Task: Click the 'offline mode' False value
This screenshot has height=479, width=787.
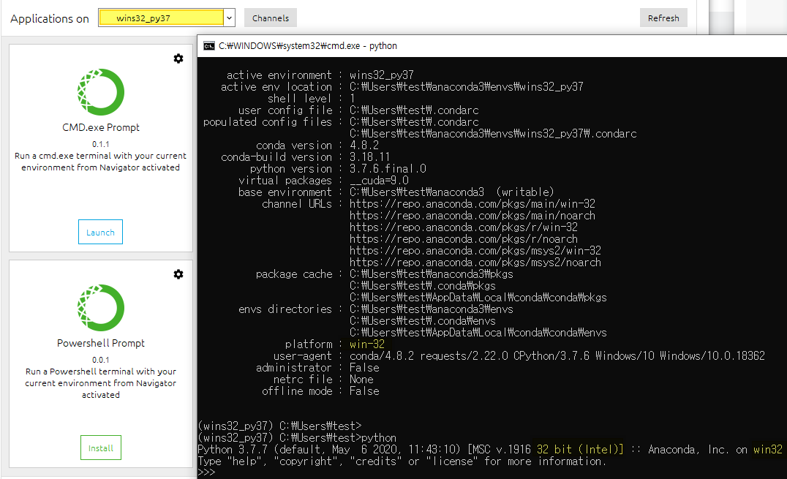Action: point(364,391)
